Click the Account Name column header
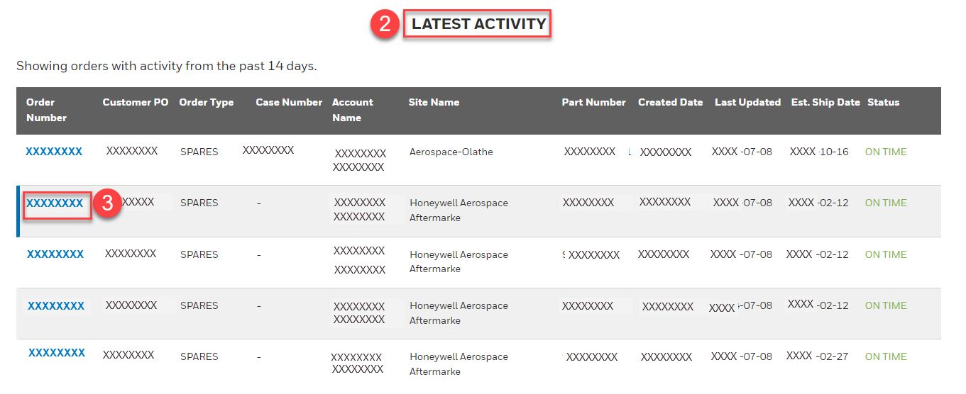 click(353, 110)
